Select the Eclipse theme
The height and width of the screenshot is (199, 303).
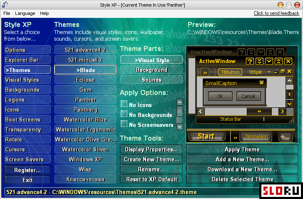pyautogui.click(x=85, y=80)
